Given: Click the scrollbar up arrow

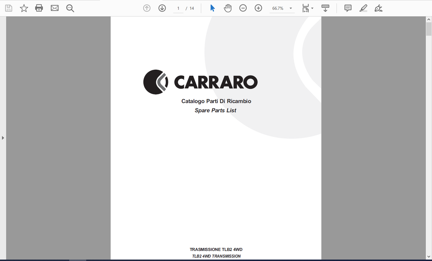Looking at the screenshot, I should (429, 19).
